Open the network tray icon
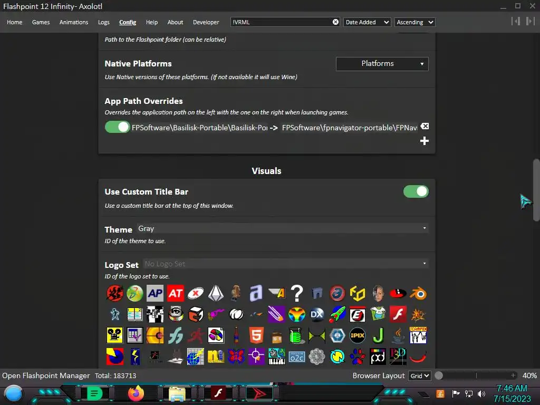540x405 pixels. (x=469, y=393)
